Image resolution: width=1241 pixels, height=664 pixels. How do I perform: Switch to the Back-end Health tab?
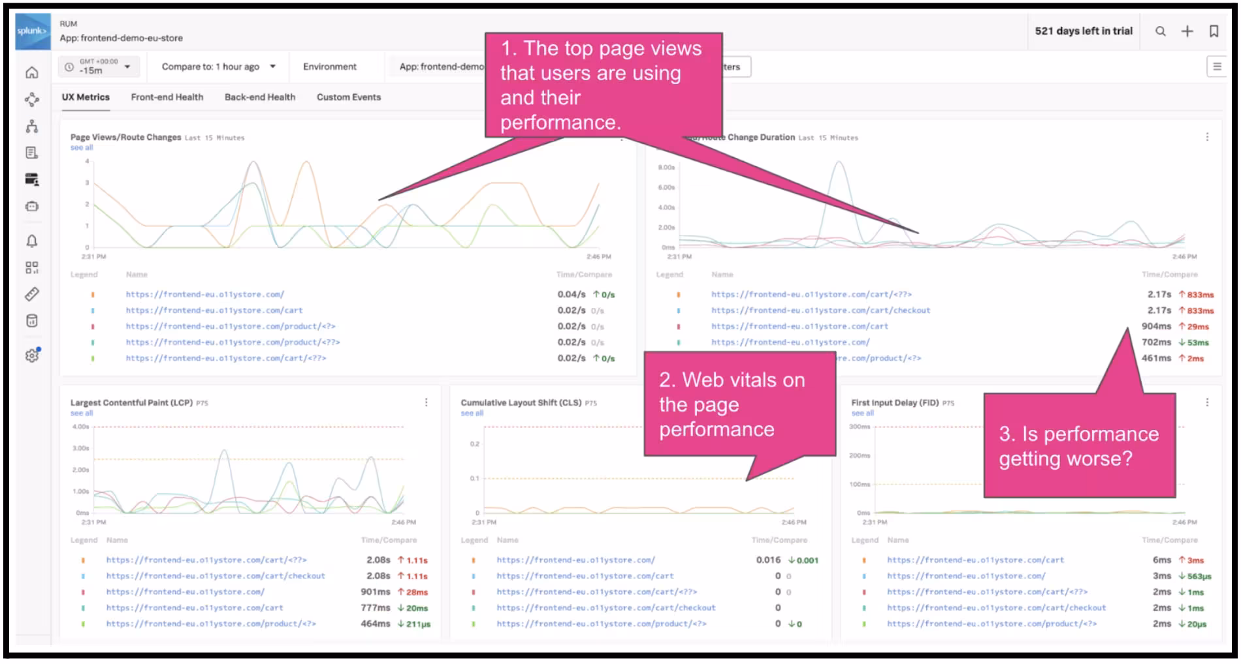tap(259, 97)
